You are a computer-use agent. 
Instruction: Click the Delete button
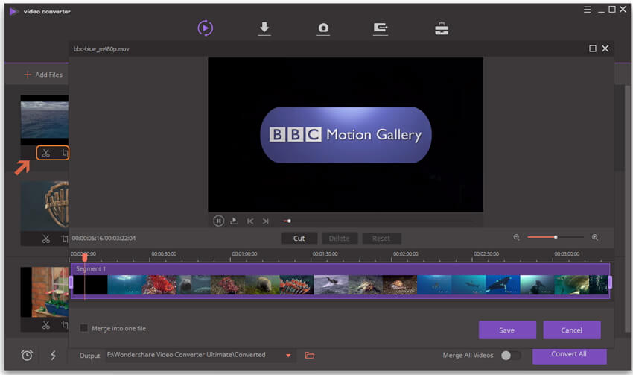[339, 239]
